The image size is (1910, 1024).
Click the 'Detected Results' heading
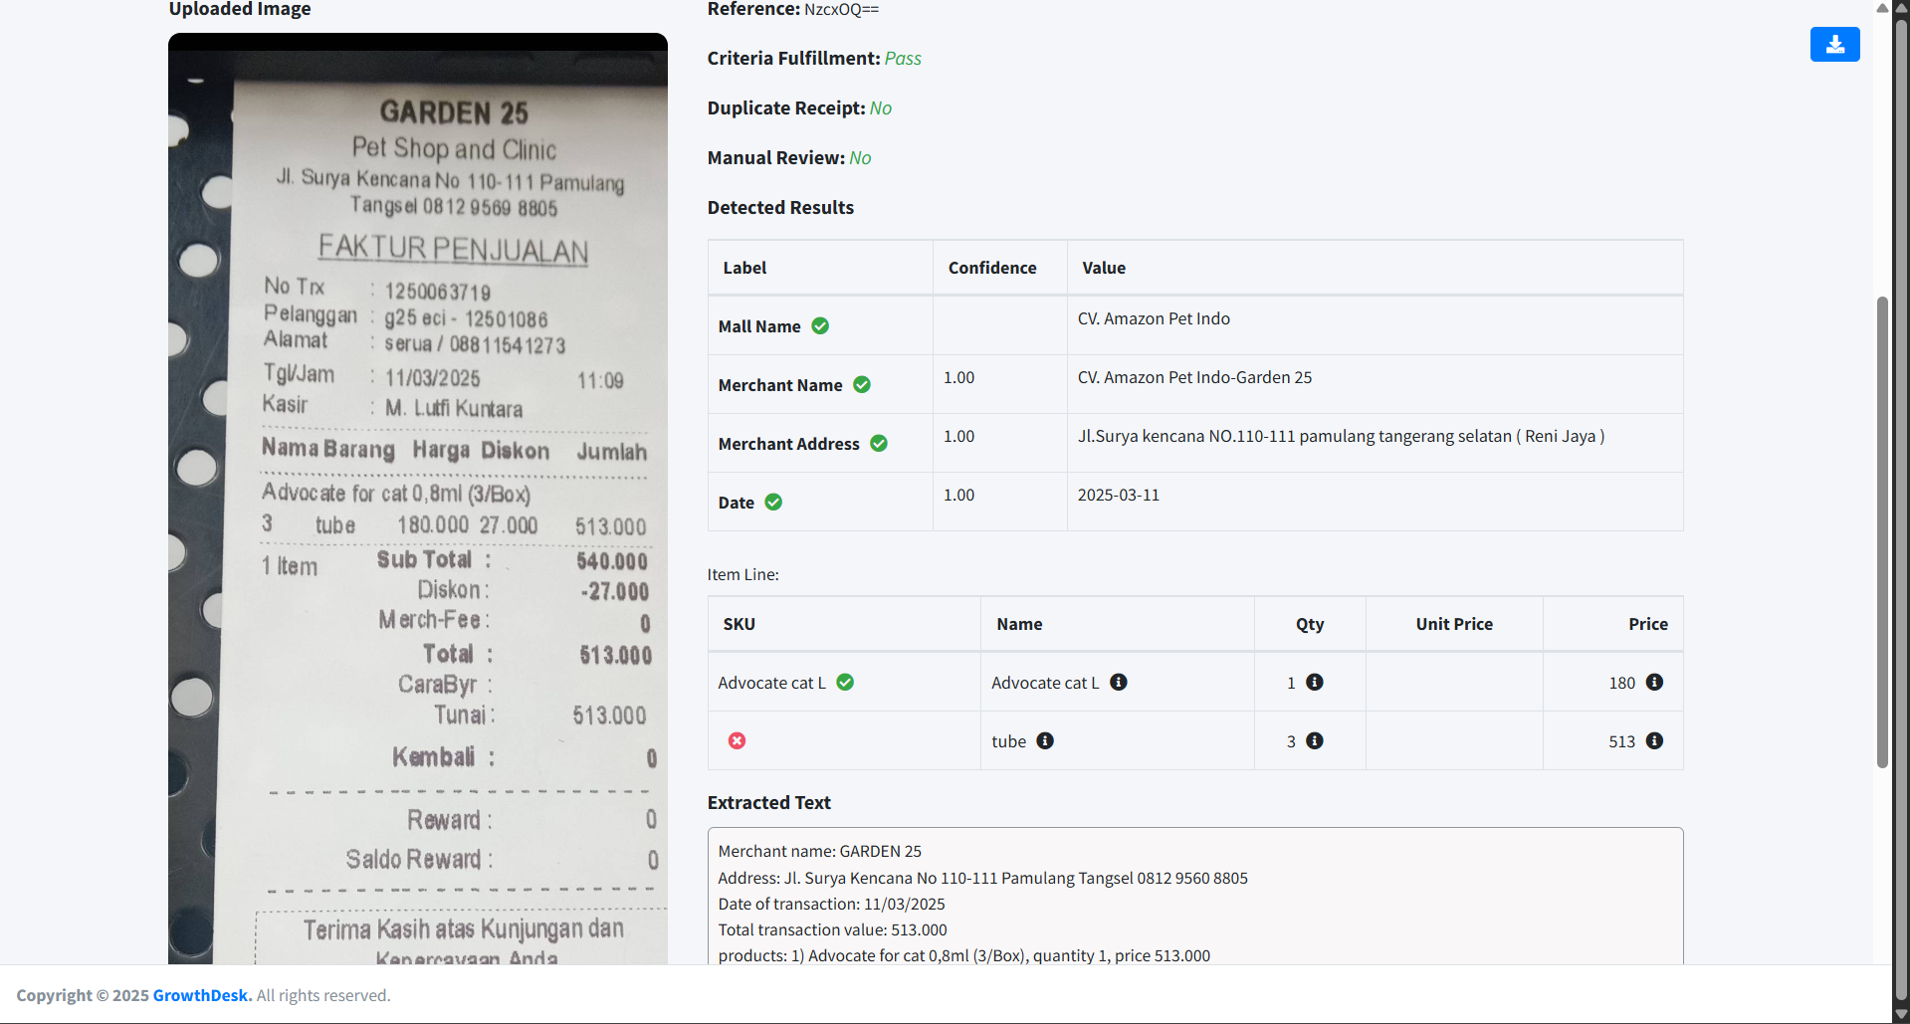tap(780, 207)
